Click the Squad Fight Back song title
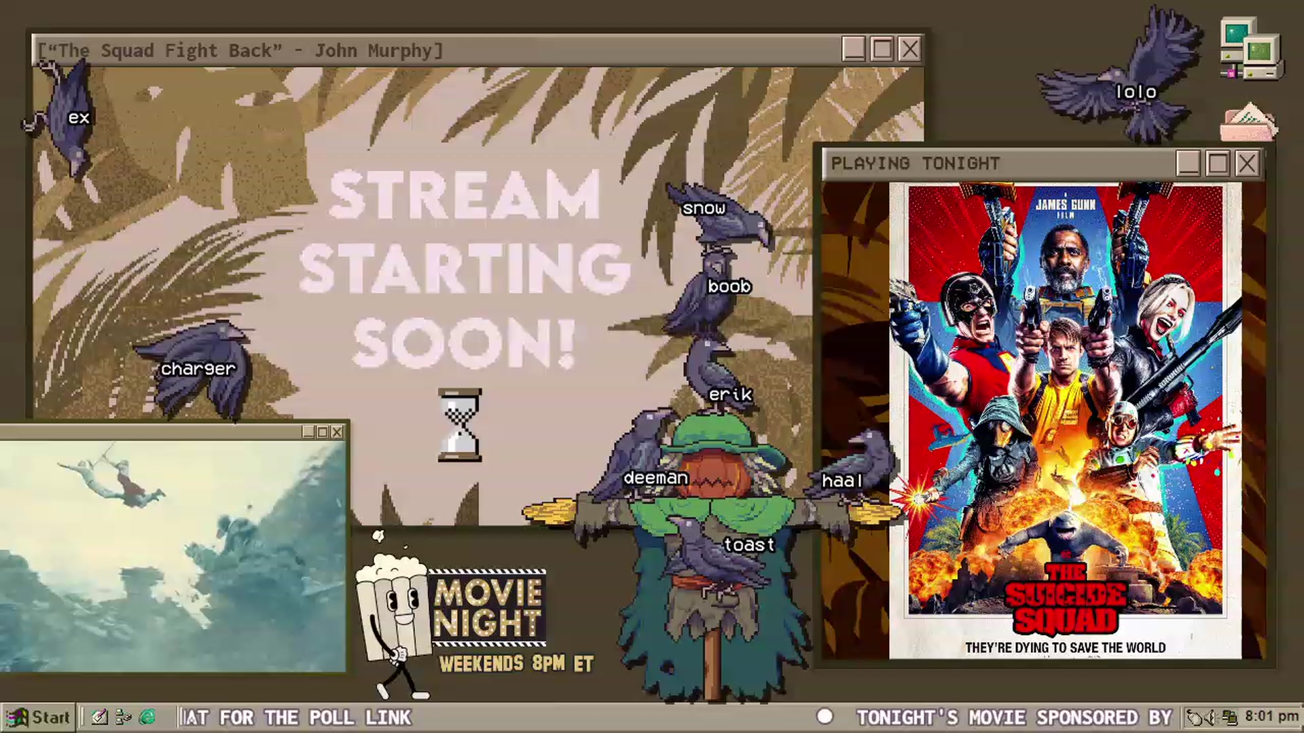The image size is (1304, 733). [240, 51]
